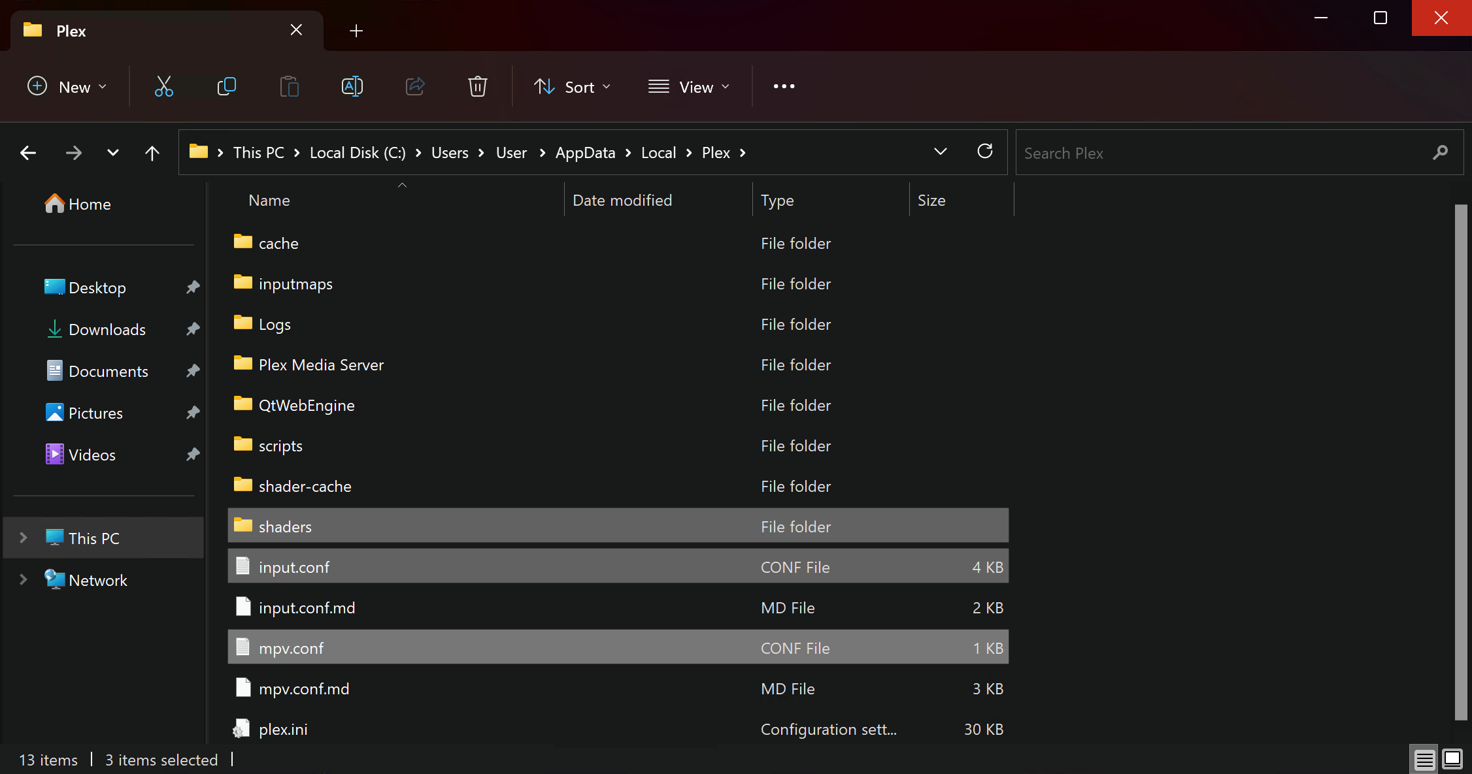The width and height of the screenshot is (1472, 774).
Task: Switch to large thumbnails view in status bar
Action: point(1452,759)
